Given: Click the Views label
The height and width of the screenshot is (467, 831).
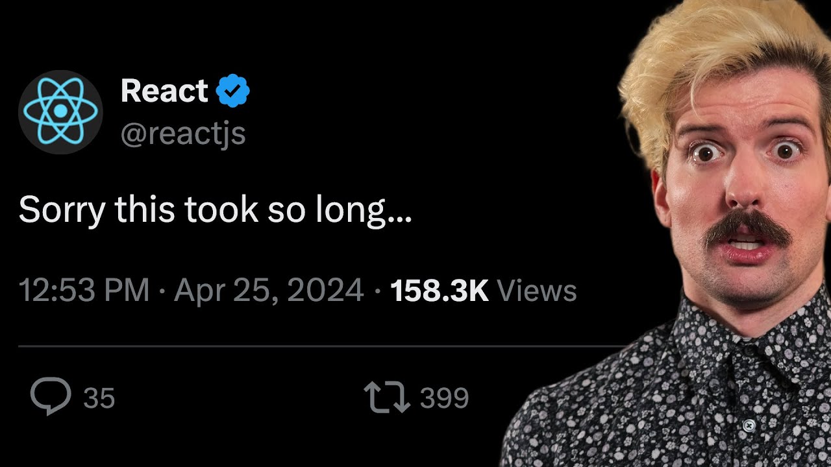Looking at the screenshot, I should (x=536, y=291).
